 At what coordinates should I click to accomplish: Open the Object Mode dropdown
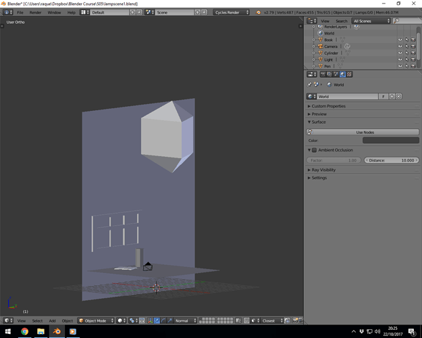96,320
